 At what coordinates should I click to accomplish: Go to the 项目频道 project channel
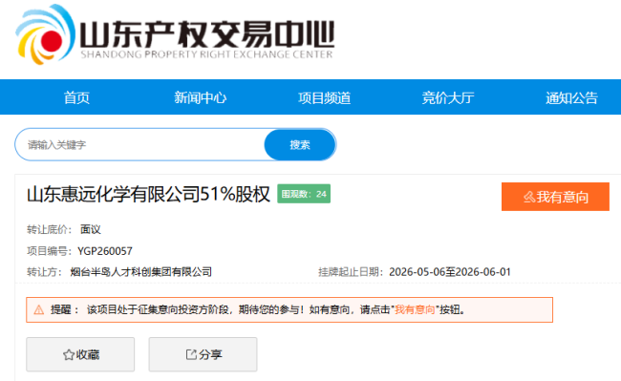click(x=325, y=97)
